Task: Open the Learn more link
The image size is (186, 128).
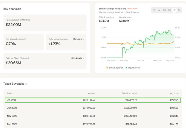Action: pos(132,8)
